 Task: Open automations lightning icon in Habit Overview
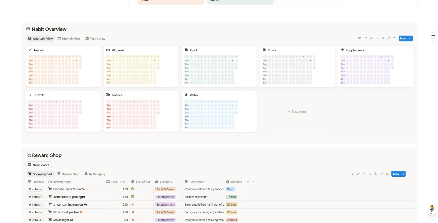tap(371, 39)
